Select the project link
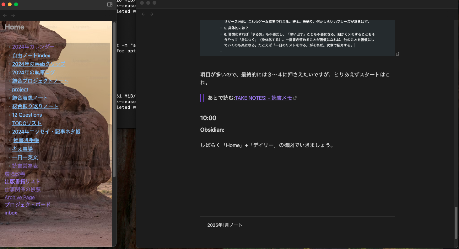Viewport: 459px width, 249px height. tap(20, 89)
